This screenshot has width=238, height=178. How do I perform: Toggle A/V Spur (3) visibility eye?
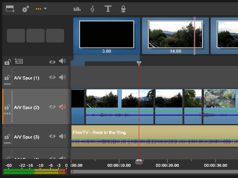pos(52,136)
